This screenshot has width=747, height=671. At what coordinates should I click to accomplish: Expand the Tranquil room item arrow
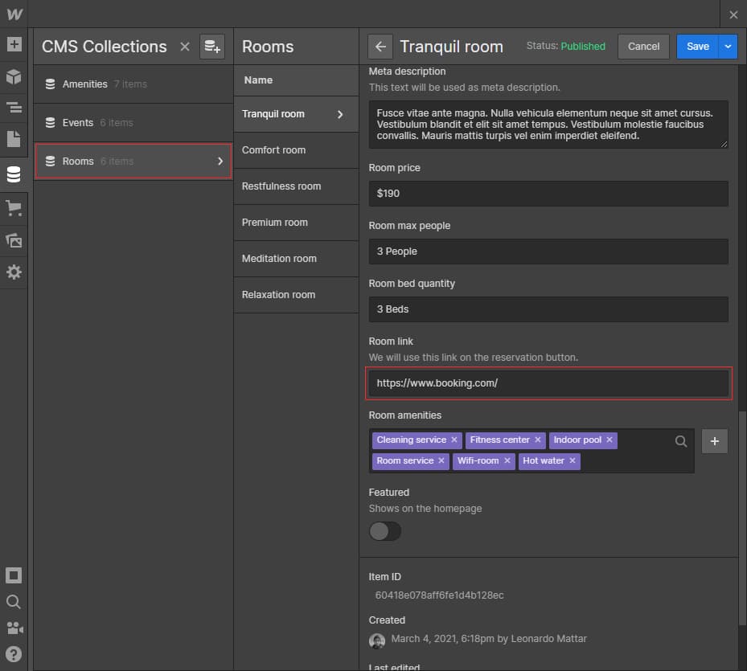(340, 114)
